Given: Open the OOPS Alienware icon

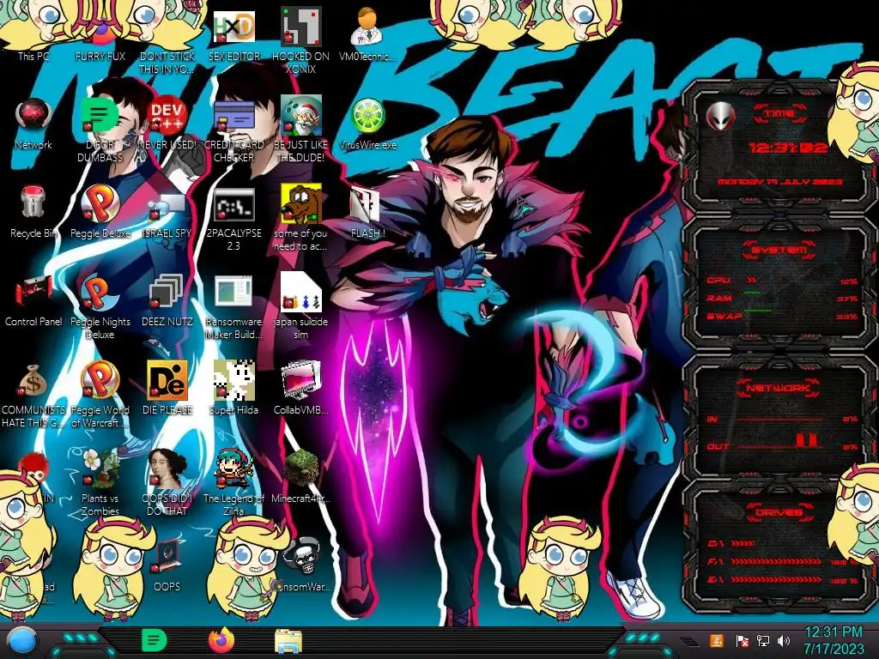Looking at the screenshot, I should [x=167, y=565].
